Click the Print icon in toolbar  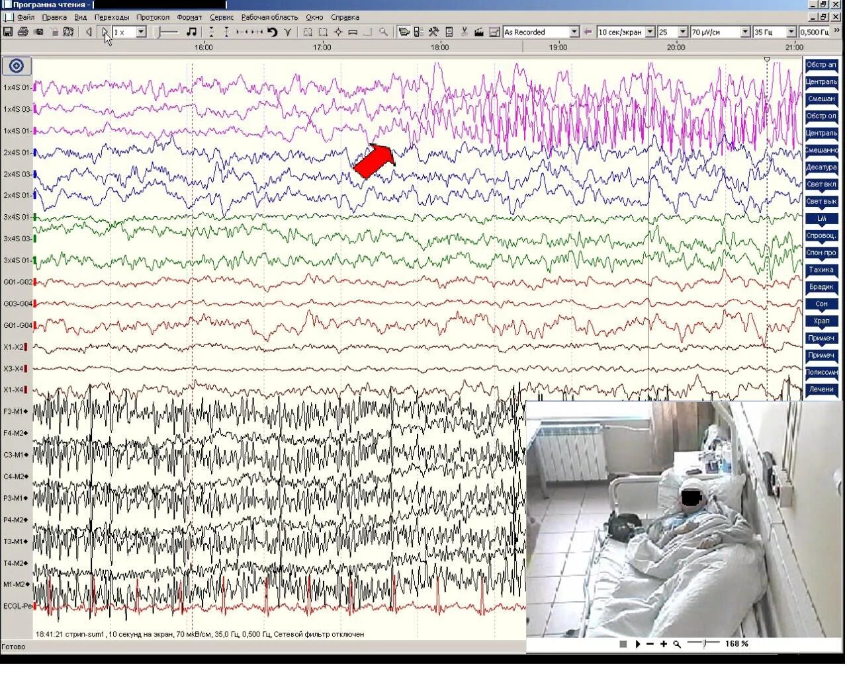[x=23, y=32]
